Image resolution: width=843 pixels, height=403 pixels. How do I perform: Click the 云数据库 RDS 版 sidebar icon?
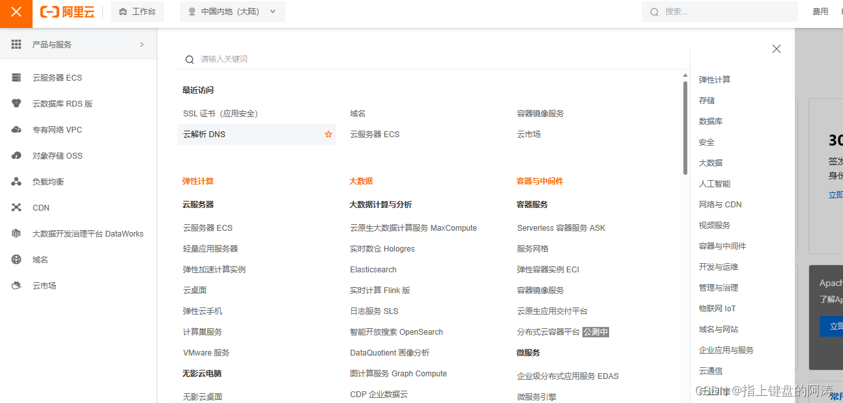17,103
